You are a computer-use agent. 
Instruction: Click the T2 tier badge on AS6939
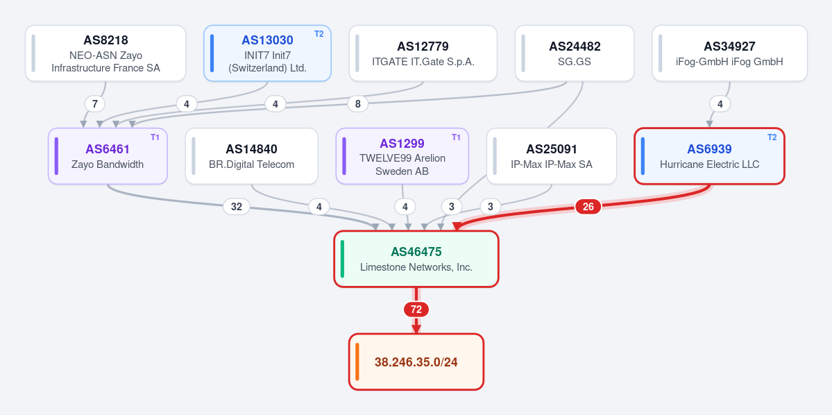[772, 137]
